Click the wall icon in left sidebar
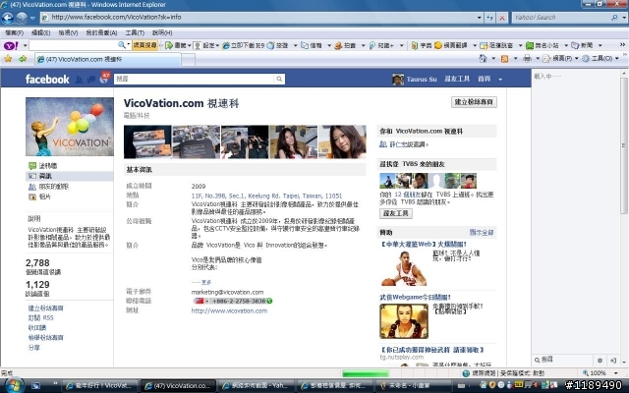This screenshot has width=629, height=393. pyautogui.click(x=32, y=166)
